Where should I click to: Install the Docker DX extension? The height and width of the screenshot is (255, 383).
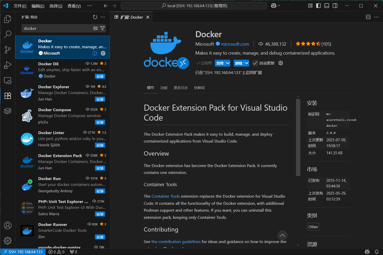pos(100,76)
